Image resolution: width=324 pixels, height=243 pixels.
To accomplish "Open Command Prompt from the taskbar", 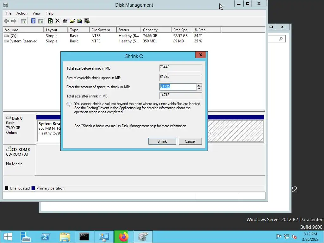I will pyautogui.click(x=84, y=237).
